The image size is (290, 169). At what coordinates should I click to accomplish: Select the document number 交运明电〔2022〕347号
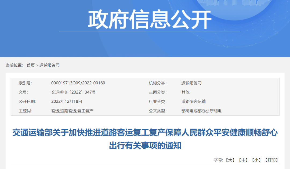pos(73,92)
